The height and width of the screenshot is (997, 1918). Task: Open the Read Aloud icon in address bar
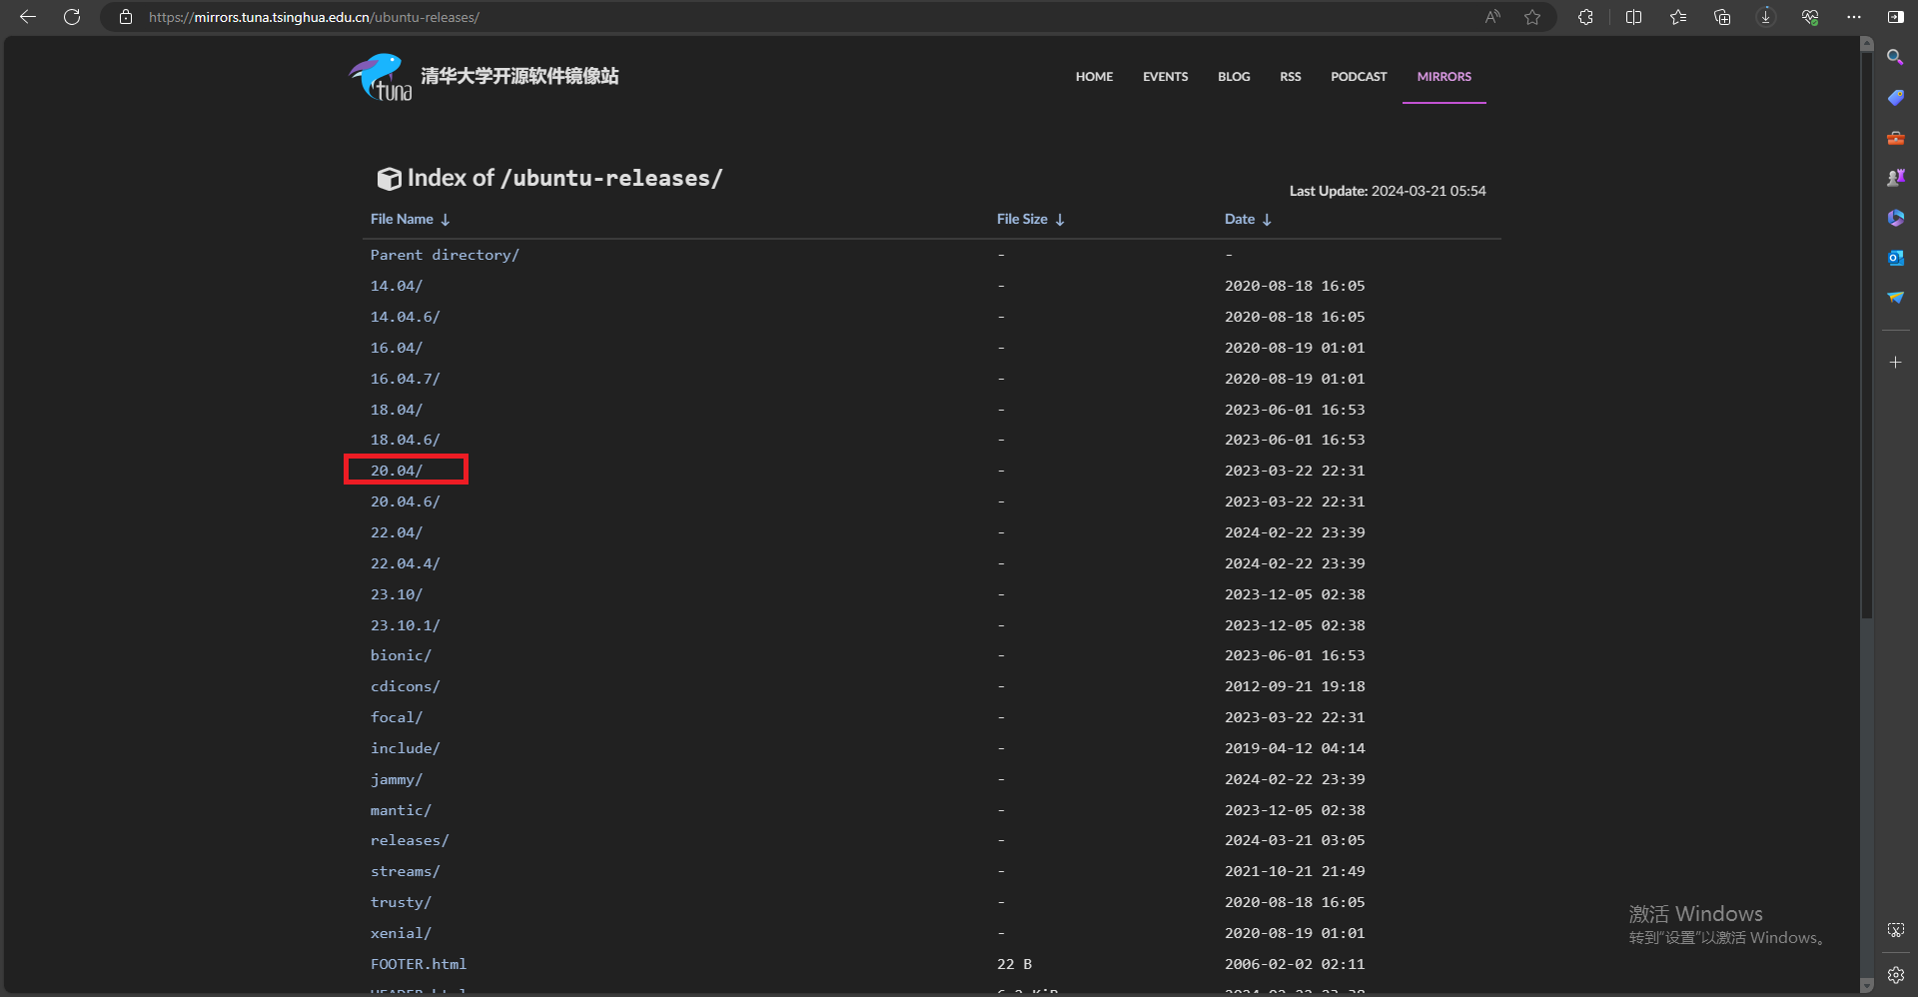(x=1492, y=17)
